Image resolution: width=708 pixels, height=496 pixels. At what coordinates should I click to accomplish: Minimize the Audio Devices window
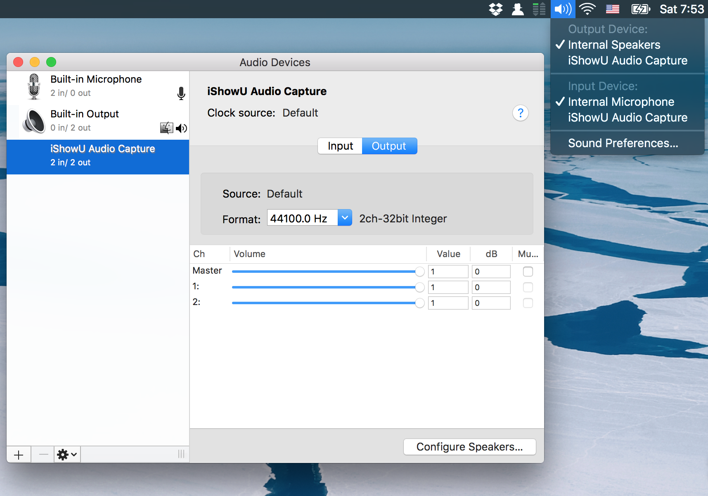tap(35, 62)
